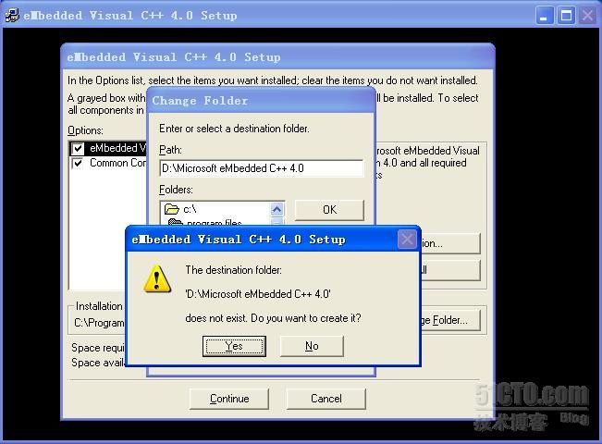Click the yellow warning icon
602x444 pixels.
(x=157, y=279)
